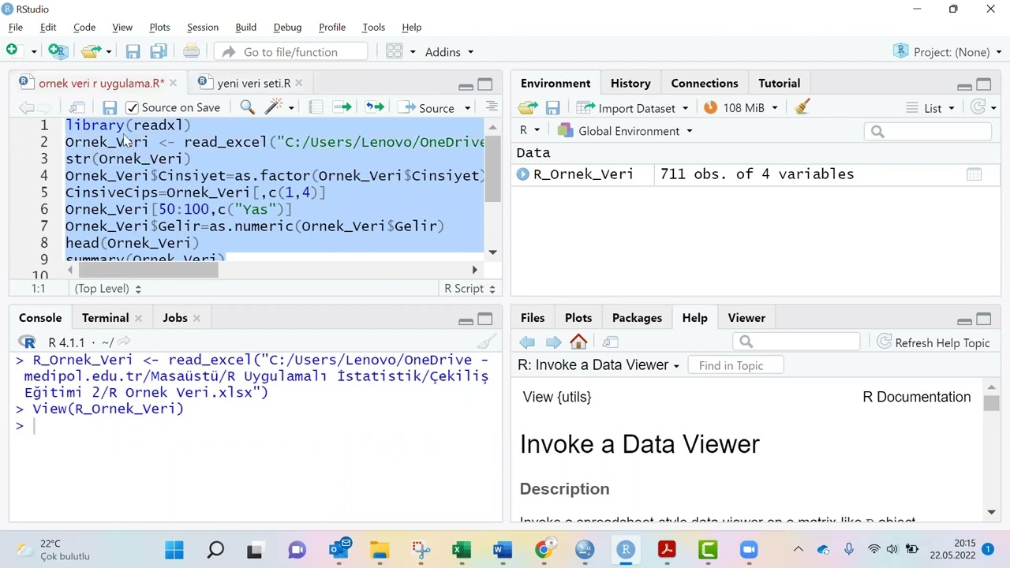Open the code tools magic wand

click(274, 107)
